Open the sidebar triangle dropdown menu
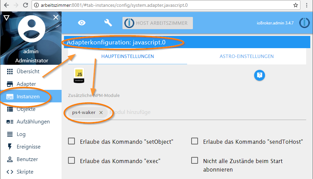Screen dimensions: 313x179 point(6,18)
